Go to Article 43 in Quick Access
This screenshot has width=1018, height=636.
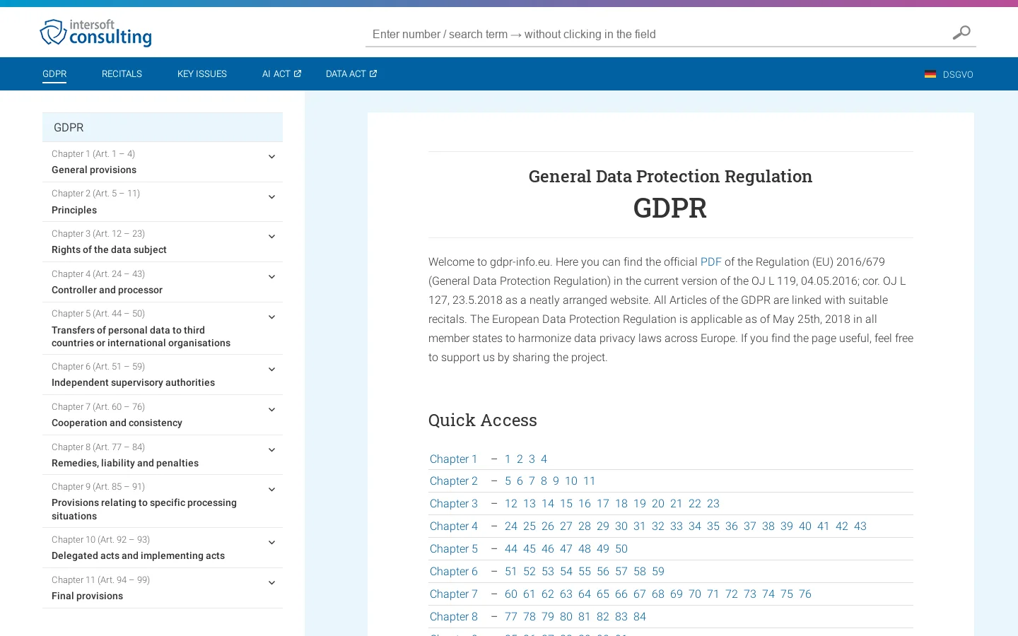860,526
